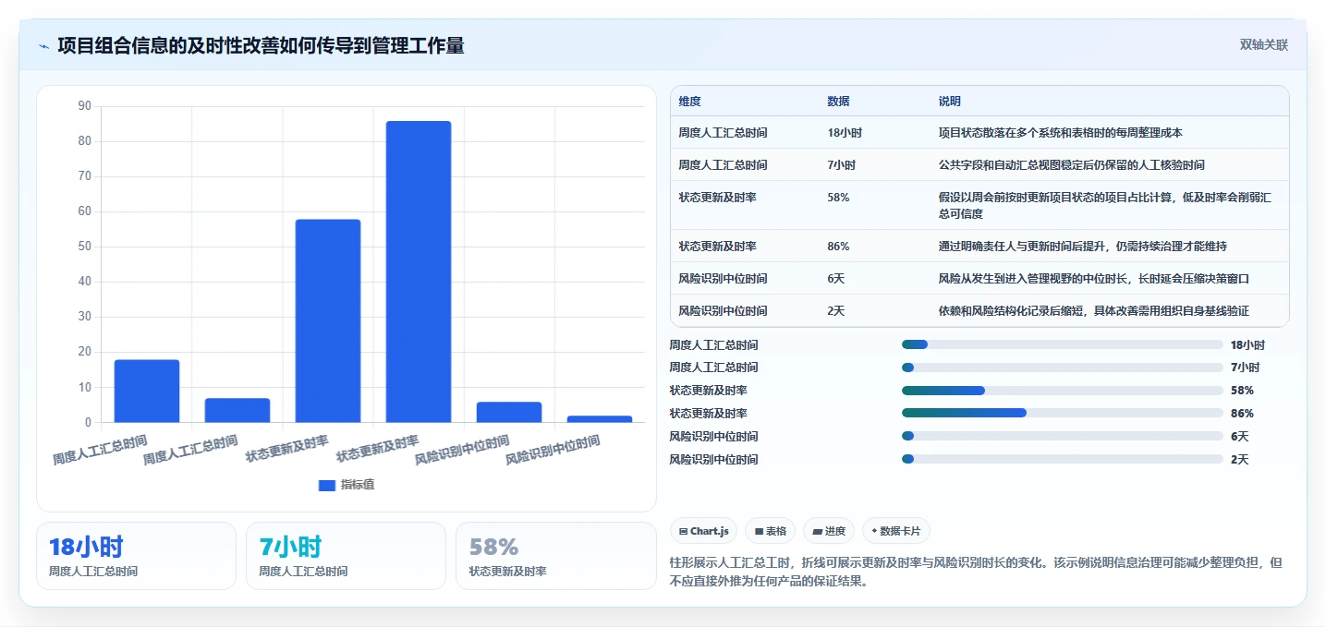The height and width of the screenshot is (627, 1326).
Task: Click the 双轴关联 badge in the header
Action: 1263,44
